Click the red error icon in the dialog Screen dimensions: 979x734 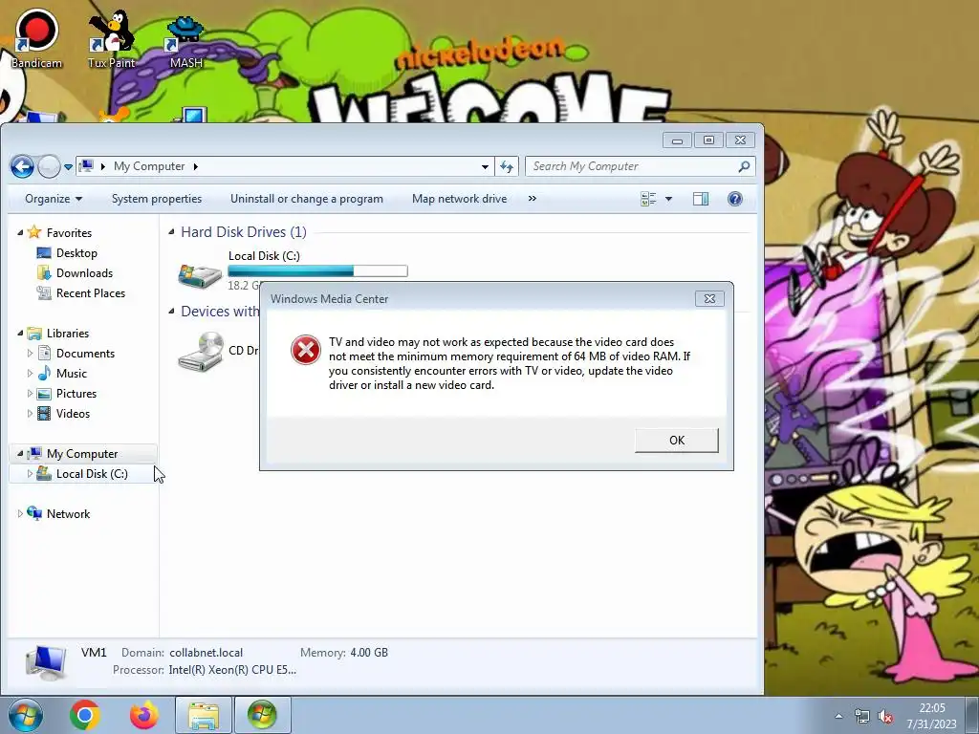pyautogui.click(x=305, y=350)
